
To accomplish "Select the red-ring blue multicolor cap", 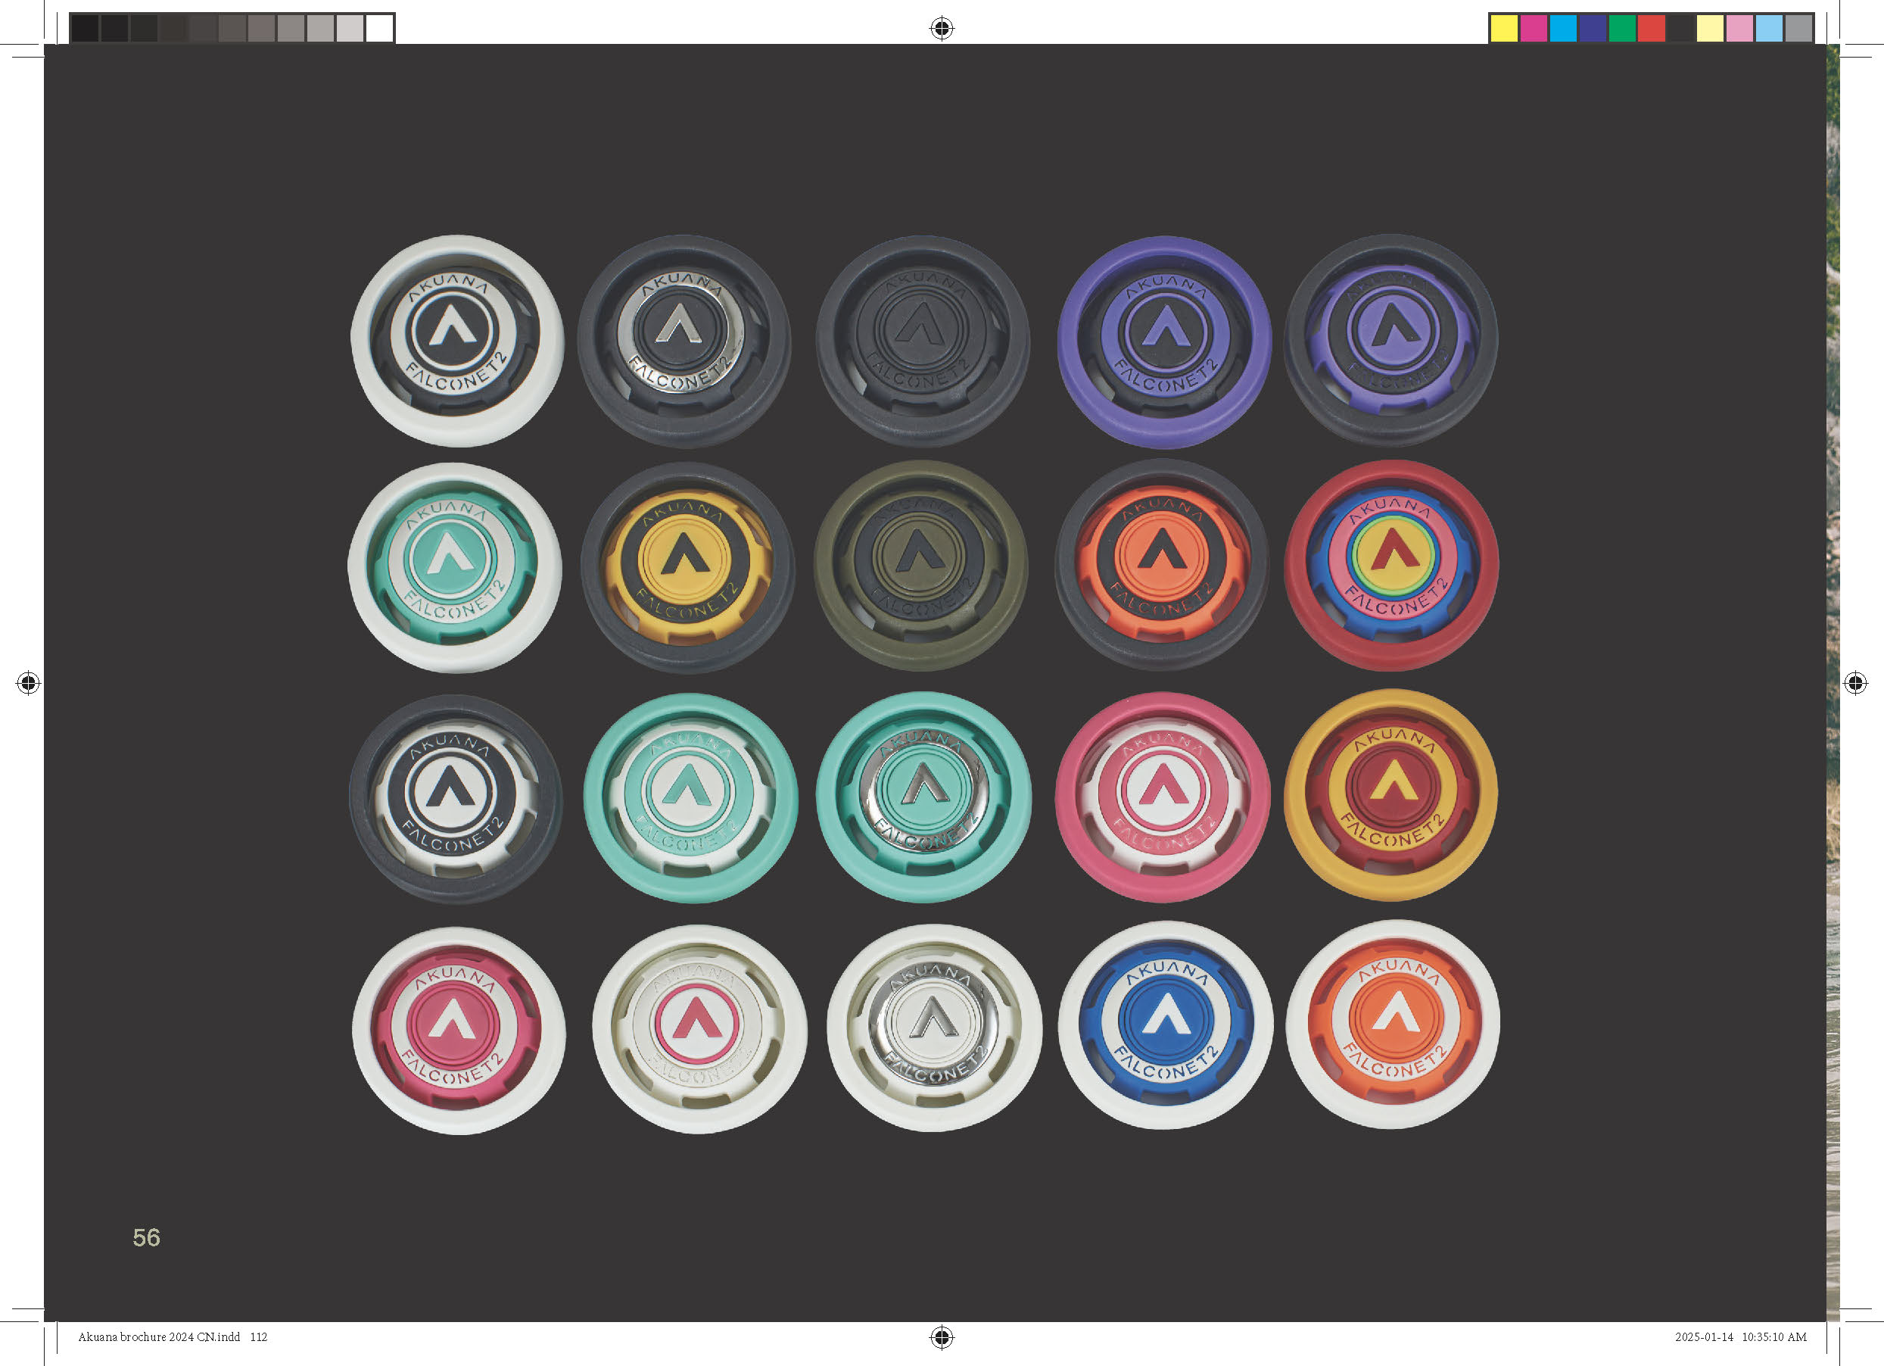I will click(1391, 566).
